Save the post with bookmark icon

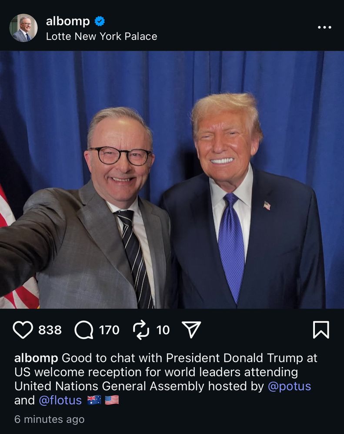(x=321, y=330)
